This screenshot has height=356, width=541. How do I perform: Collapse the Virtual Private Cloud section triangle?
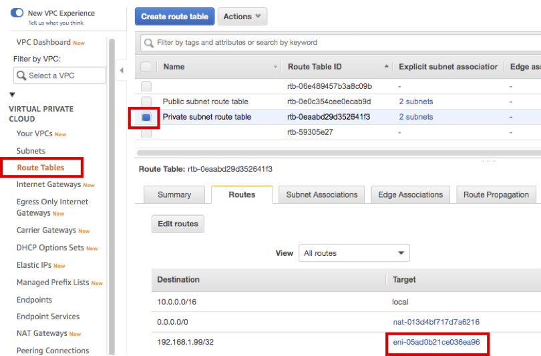12,95
